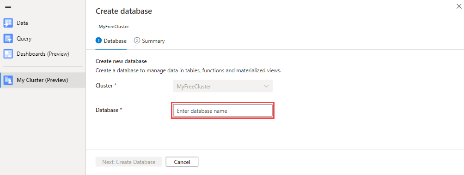The width and height of the screenshot is (464, 175).
Task: Click the Create new database subheading
Action: click(122, 61)
